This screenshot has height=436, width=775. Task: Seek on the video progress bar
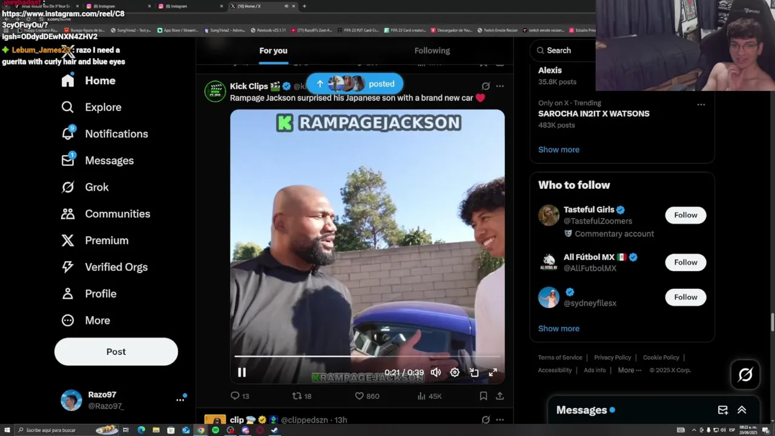coord(367,356)
